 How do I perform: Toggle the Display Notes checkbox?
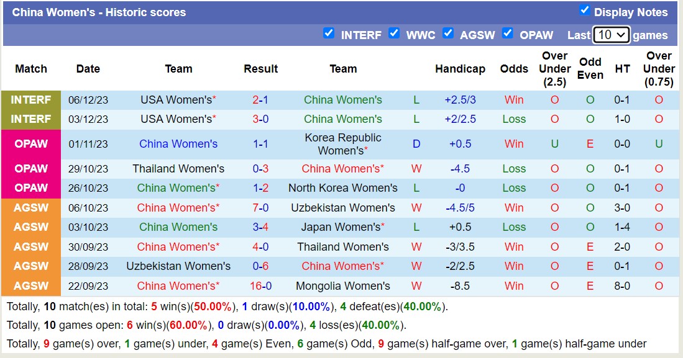pyautogui.click(x=584, y=10)
